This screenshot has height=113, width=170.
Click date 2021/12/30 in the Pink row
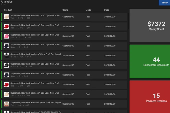(110, 36)
